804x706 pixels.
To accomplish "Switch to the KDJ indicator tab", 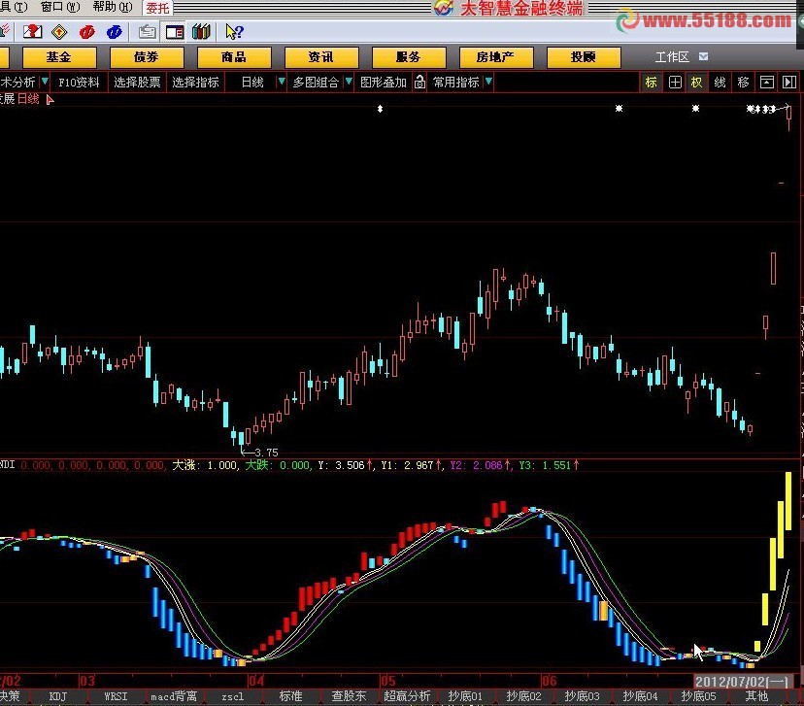I will (x=58, y=696).
